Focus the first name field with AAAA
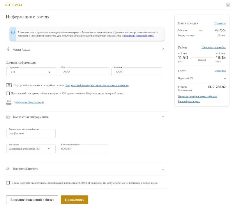The height and width of the screenshot is (205, 233). tap(84, 72)
